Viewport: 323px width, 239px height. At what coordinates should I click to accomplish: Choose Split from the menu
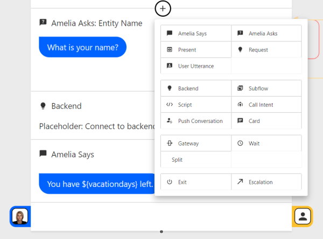pos(196,160)
